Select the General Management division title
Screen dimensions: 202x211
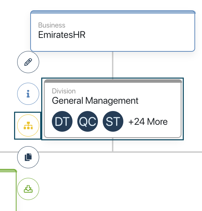95,101
